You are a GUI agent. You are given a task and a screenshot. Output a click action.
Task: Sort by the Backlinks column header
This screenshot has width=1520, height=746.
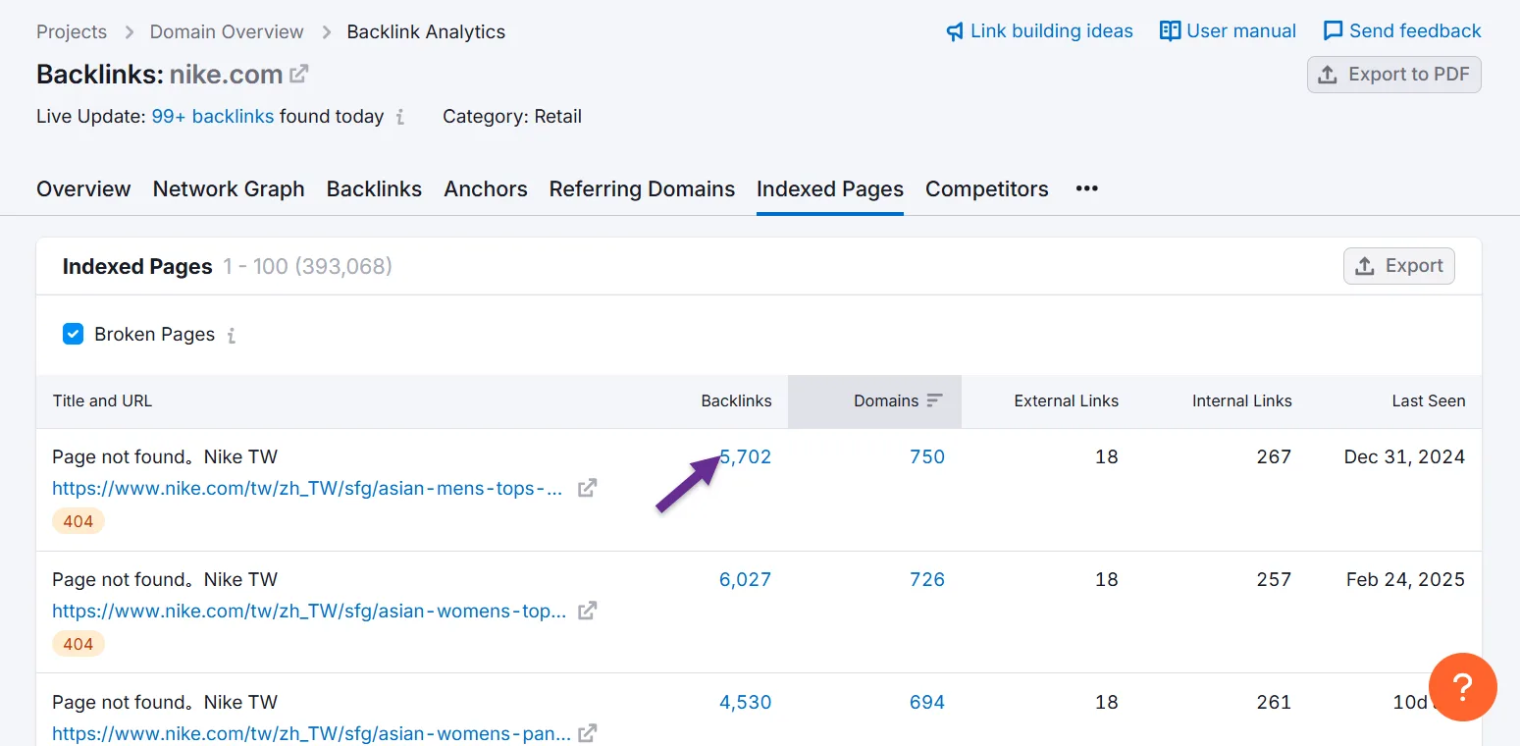click(x=736, y=400)
